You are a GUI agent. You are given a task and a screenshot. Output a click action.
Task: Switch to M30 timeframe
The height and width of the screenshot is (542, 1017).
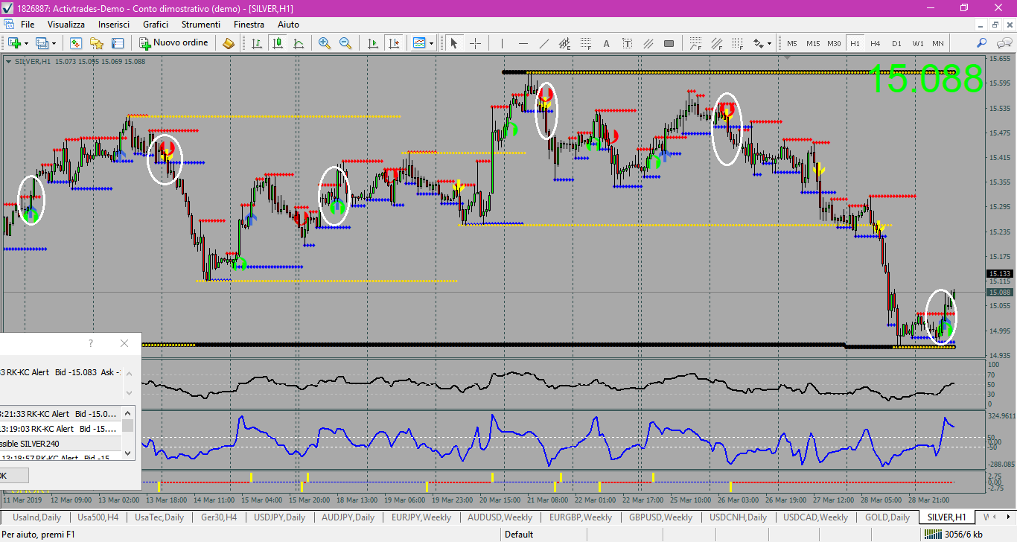[835, 43]
